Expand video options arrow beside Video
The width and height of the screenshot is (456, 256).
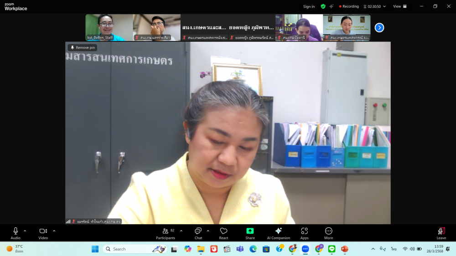tap(54, 231)
